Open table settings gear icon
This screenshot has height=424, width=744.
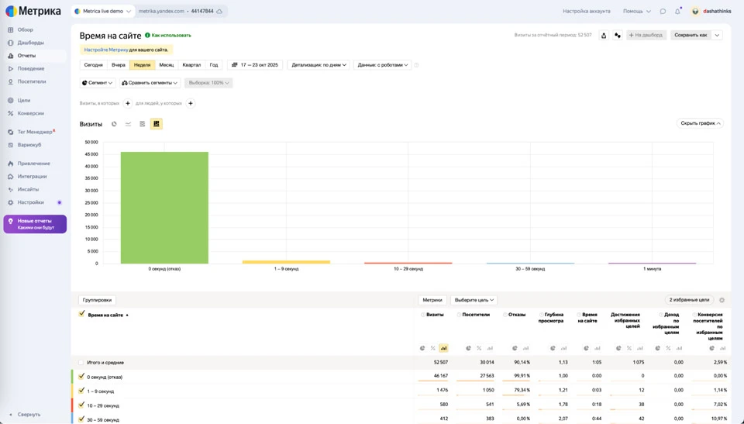coord(722,300)
